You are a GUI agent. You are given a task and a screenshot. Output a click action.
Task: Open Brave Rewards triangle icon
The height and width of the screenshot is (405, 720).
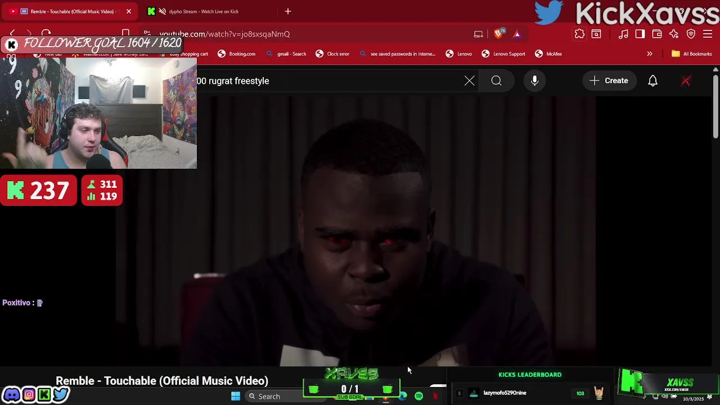click(x=517, y=34)
